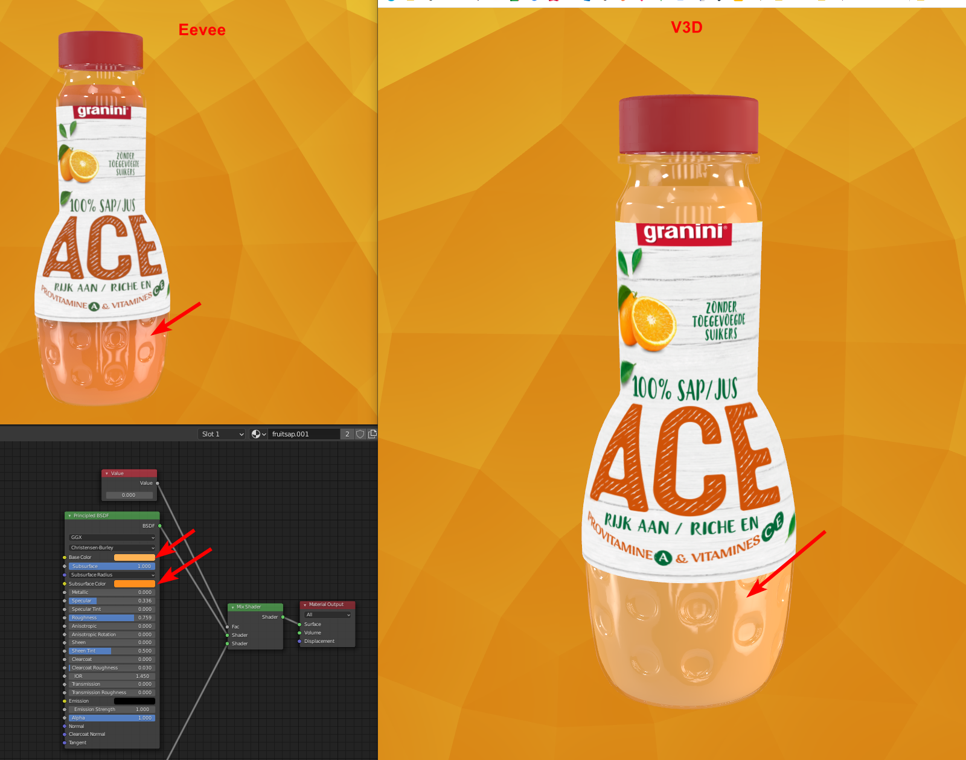Edit the fruitsap.001 material name field
The height and width of the screenshot is (760, 966).
304,434
